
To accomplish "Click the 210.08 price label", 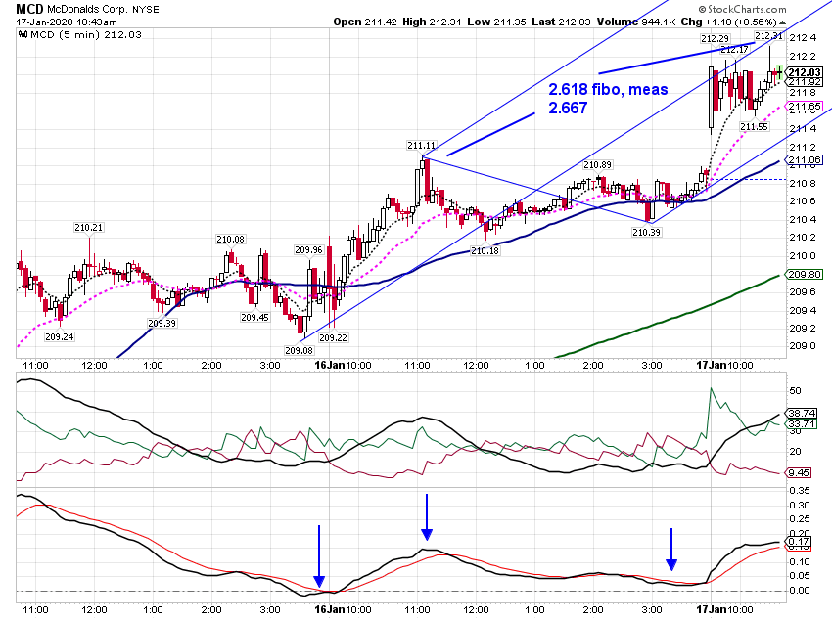I will pos(230,239).
